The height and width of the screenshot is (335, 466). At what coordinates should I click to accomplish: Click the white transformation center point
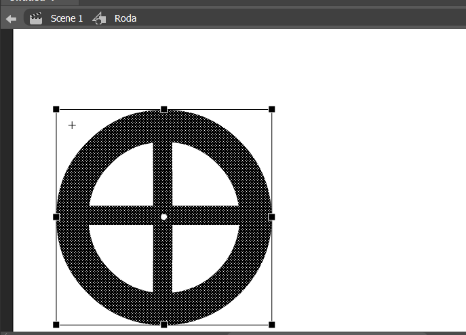click(163, 217)
